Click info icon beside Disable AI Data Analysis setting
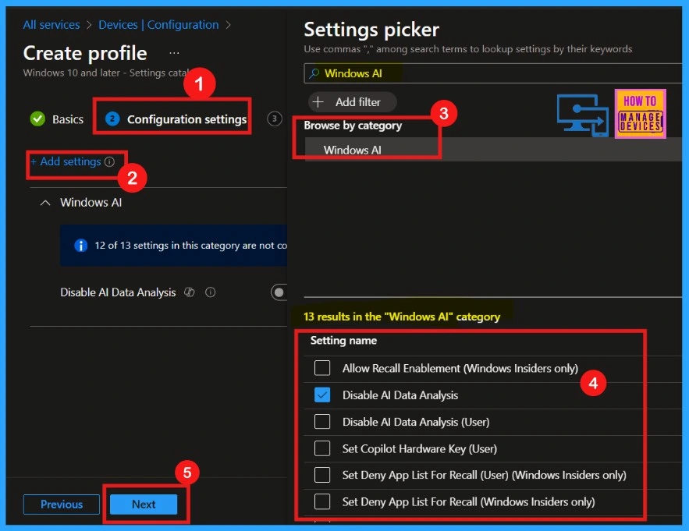The height and width of the screenshot is (531, 689). point(211,292)
